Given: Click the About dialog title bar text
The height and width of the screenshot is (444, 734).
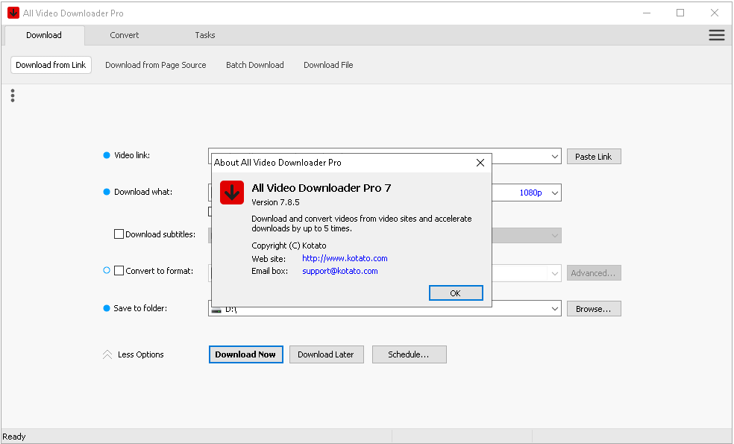Looking at the screenshot, I should coord(277,163).
